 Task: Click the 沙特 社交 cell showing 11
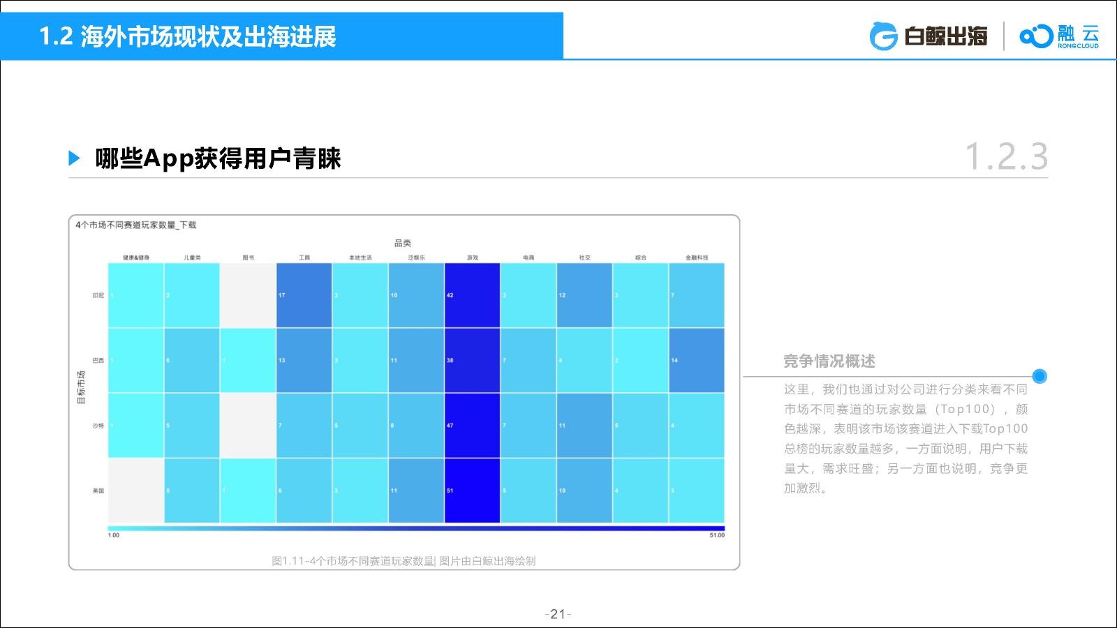coord(584,426)
